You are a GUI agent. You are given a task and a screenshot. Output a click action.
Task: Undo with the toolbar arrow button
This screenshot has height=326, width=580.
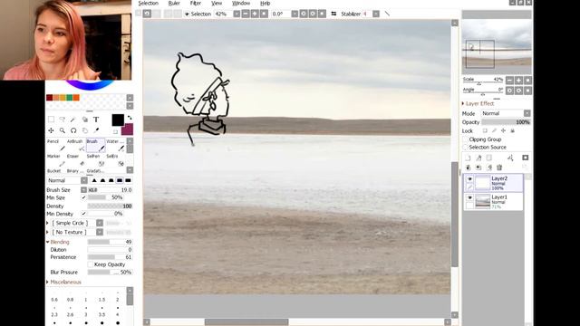147,14
